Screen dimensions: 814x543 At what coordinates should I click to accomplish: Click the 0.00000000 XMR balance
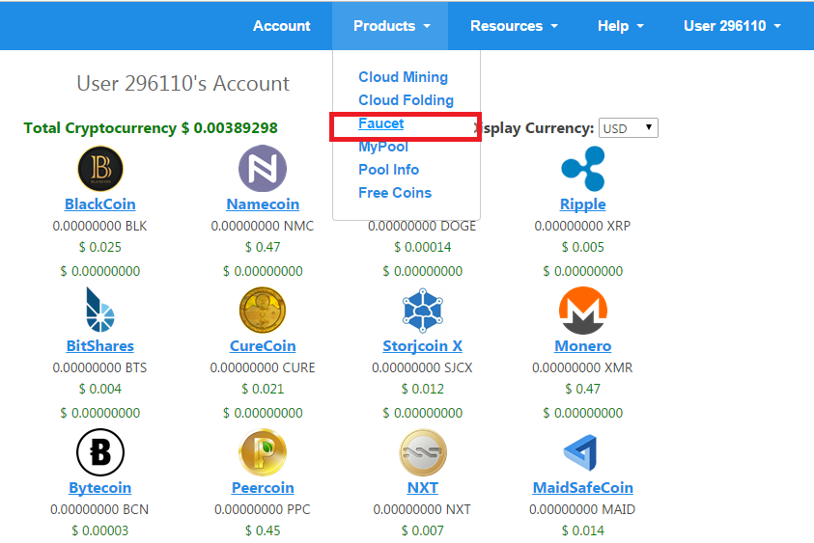[x=582, y=367]
